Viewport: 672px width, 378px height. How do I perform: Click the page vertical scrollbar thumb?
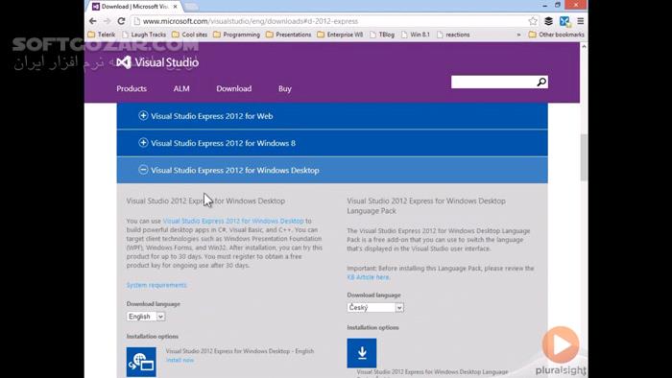click(584, 157)
